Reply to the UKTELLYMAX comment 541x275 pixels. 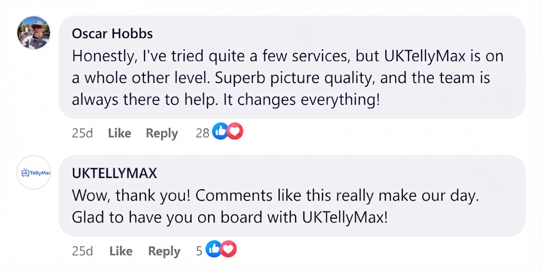164,251
